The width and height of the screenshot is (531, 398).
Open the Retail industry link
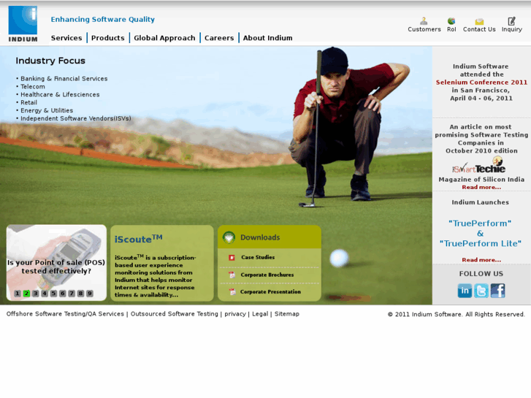(x=28, y=103)
